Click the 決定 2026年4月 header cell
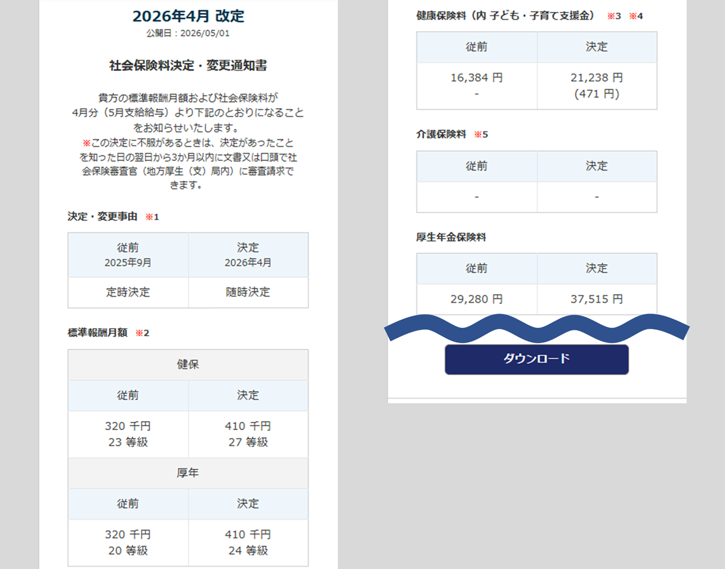The image size is (725, 569). coord(248,255)
